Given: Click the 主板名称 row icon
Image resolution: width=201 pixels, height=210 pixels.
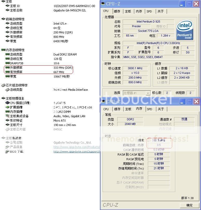Looking at the screenshot, I should point(8,10).
